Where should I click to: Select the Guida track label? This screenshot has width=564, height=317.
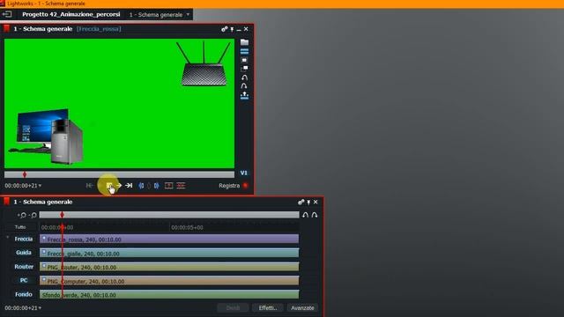[x=24, y=253]
